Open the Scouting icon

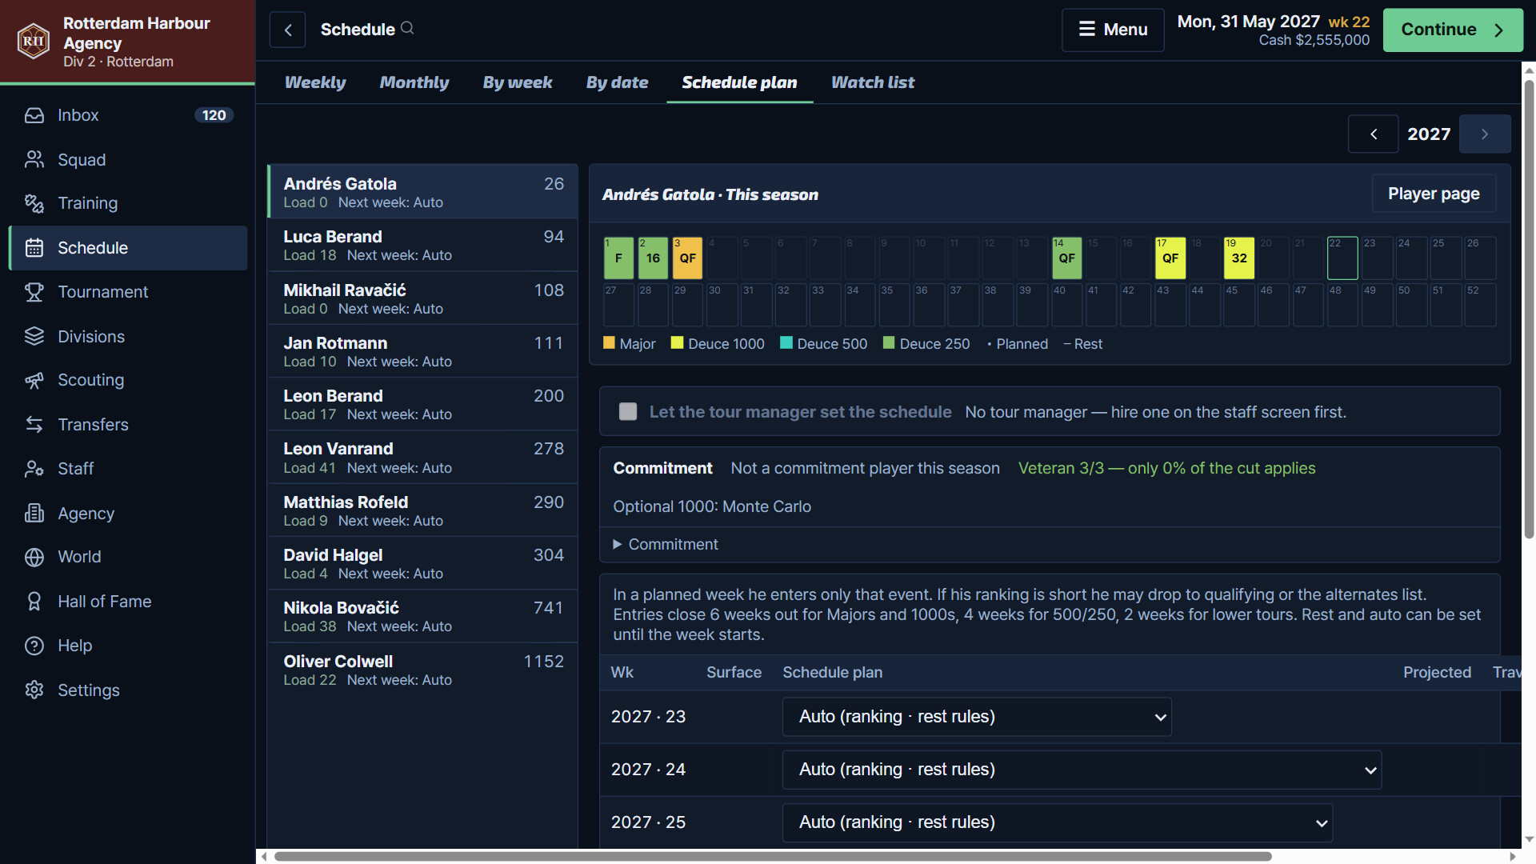click(34, 380)
